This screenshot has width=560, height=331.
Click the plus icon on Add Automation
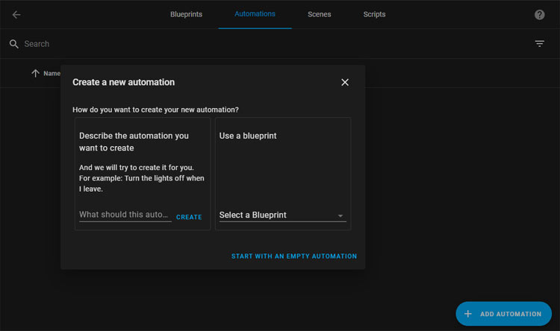pos(468,314)
